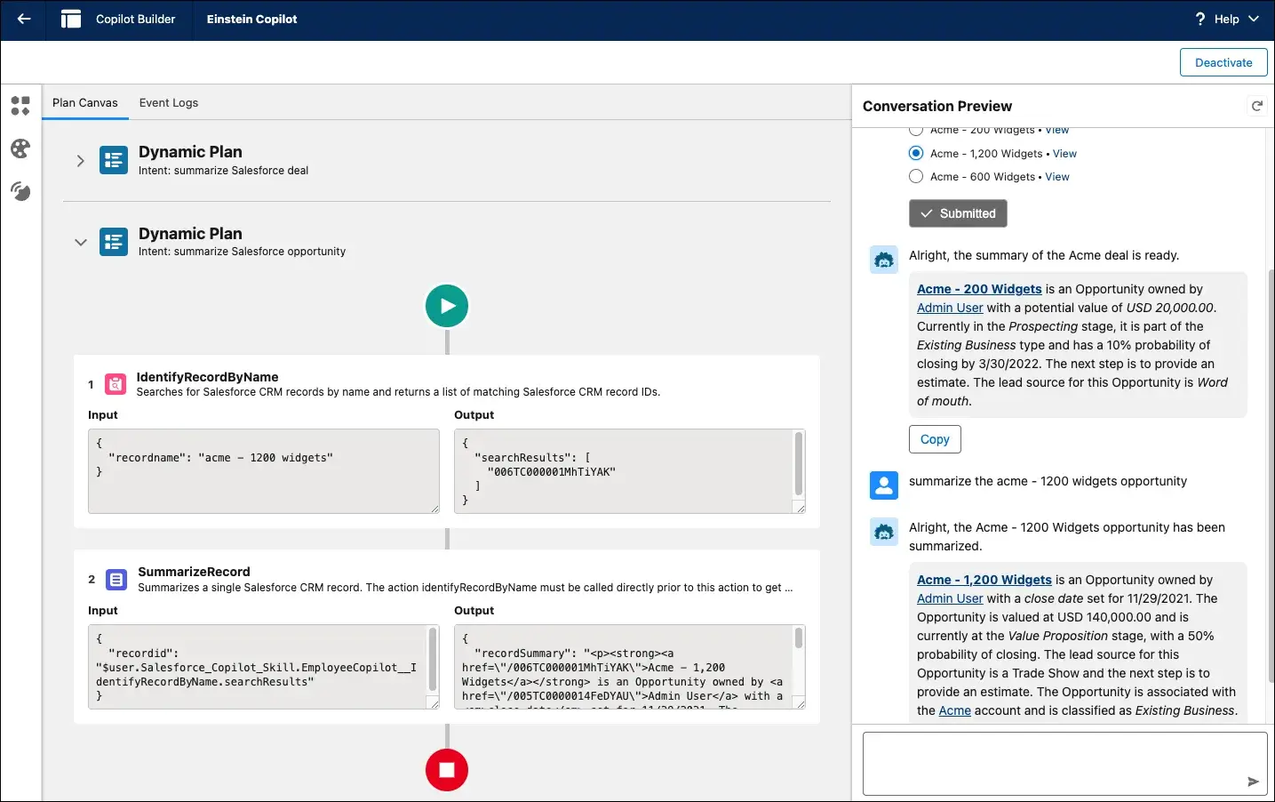Click Copilot avatar beside '1200 Widgets opportunity' reply
This screenshot has width=1275, height=802.
884,532
